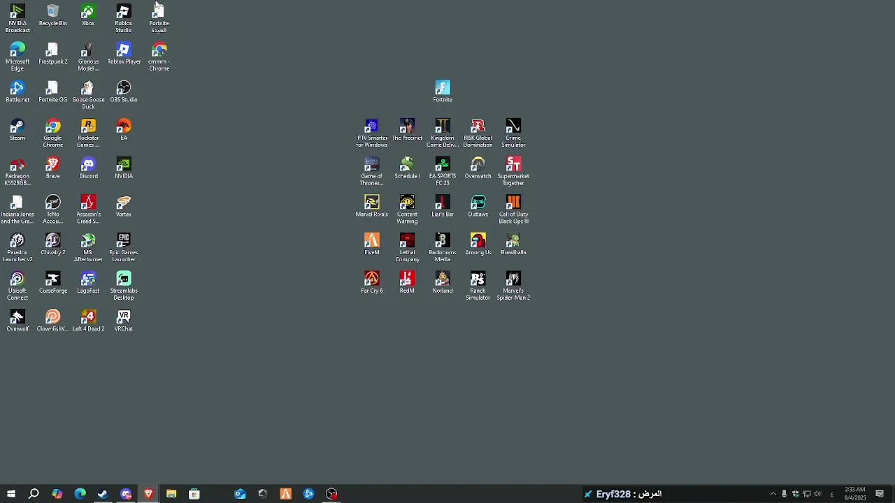The image size is (895, 503).
Task: Select the Google Chrome desktop icon
Action: tap(53, 133)
